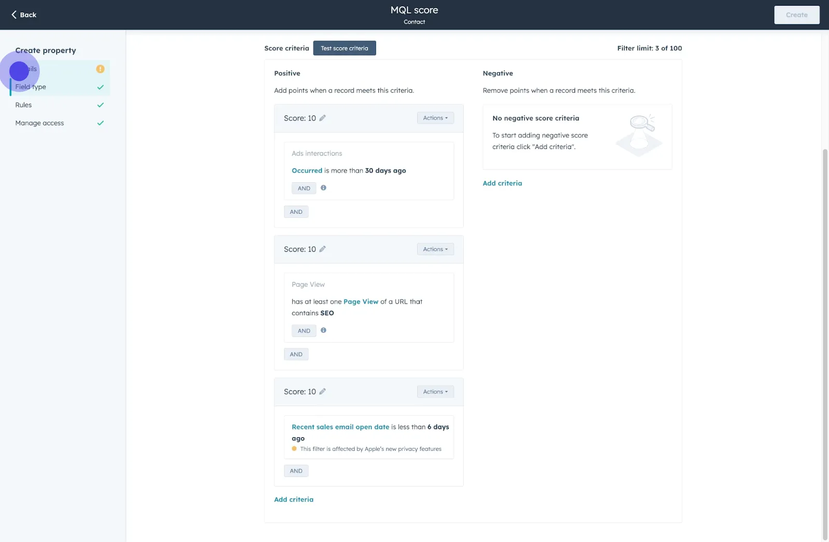This screenshot has height=542, width=829.
Task: Click inner AND button under Page View filter
Action: coord(304,331)
